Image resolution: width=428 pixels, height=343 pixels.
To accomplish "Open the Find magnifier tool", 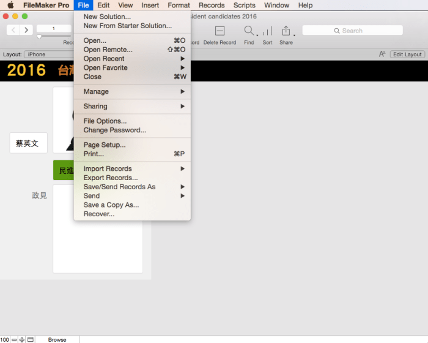I will point(248,31).
